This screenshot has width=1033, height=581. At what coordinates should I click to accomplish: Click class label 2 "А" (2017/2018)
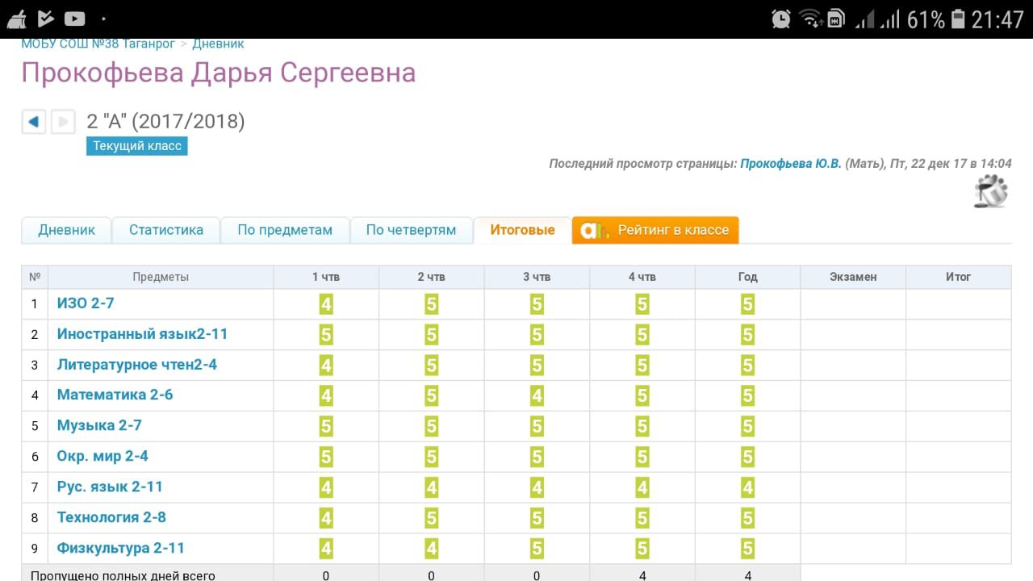pyautogui.click(x=165, y=122)
